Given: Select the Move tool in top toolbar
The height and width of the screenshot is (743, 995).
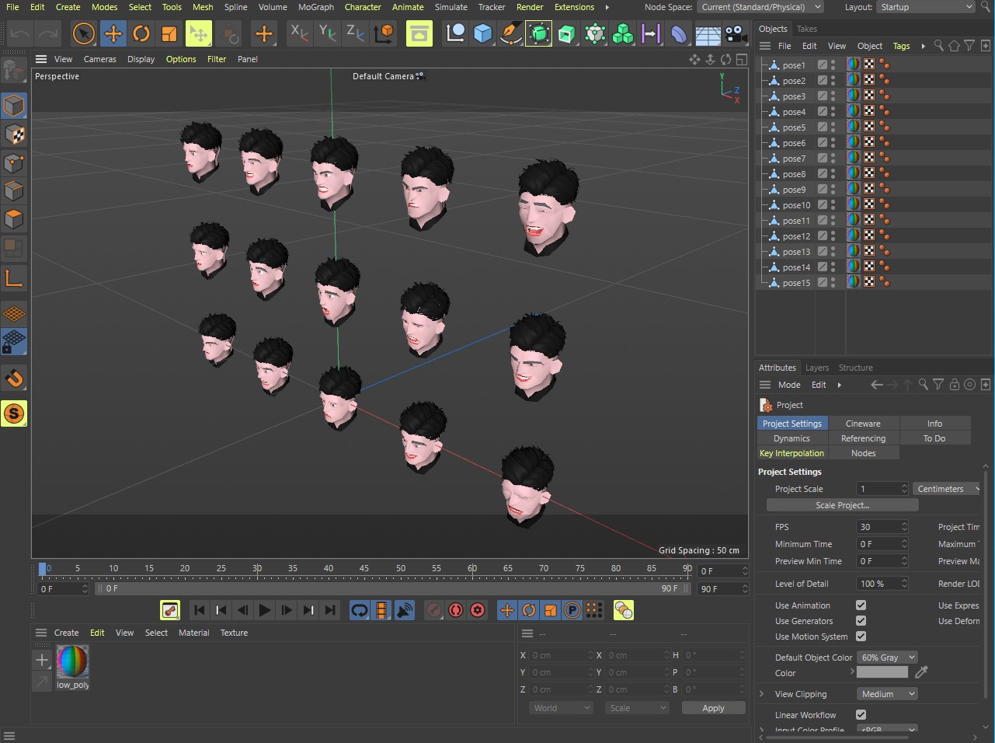Looking at the screenshot, I should coord(113,33).
